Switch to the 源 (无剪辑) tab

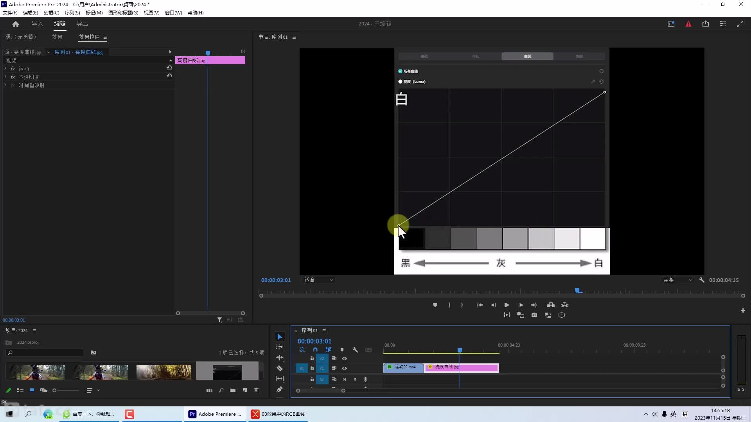21,37
